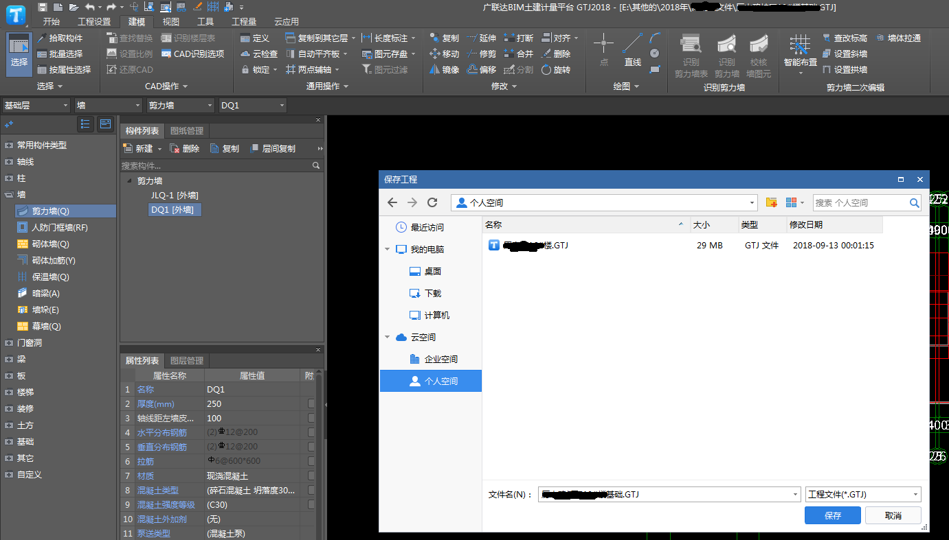Select the 直线 line drawing tool
The width and height of the screenshot is (949, 540).
click(x=632, y=50)
